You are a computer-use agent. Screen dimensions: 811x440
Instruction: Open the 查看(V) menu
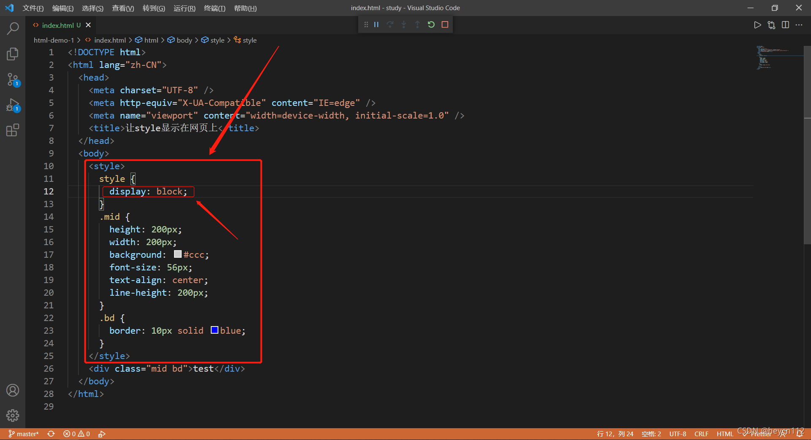pyautogui.click(x=123, y=8)
